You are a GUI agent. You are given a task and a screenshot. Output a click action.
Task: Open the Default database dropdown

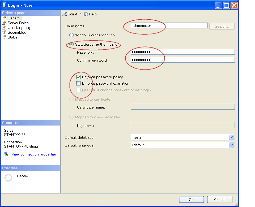coord(232,137)
